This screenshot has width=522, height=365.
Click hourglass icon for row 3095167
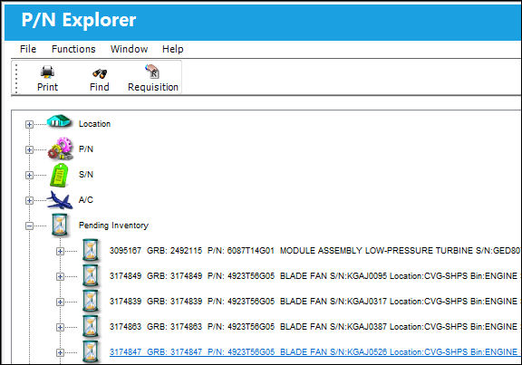91,250
